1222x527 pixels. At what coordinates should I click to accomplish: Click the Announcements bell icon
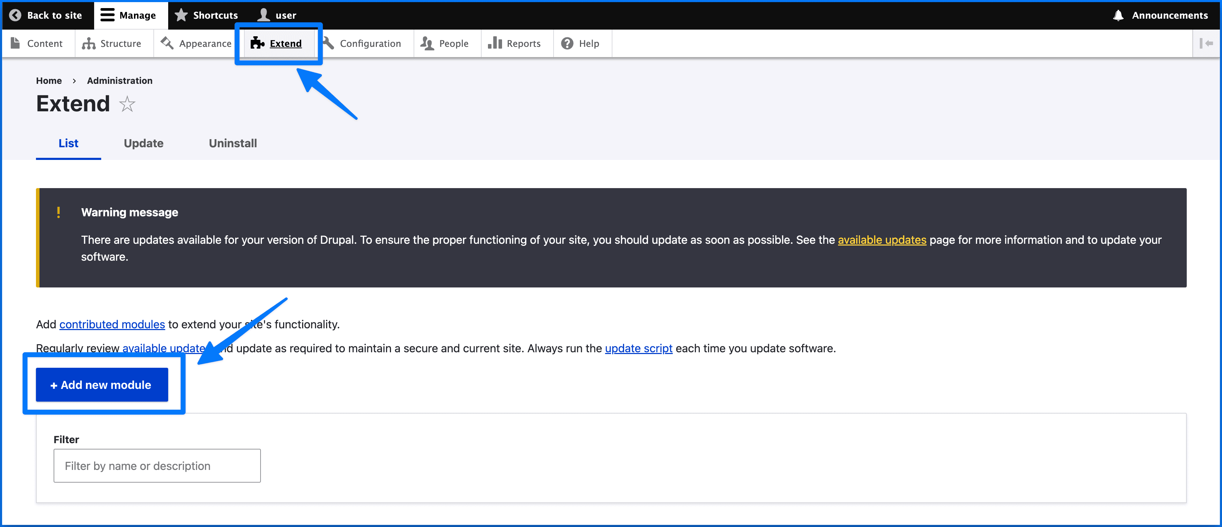point(1118,15)
